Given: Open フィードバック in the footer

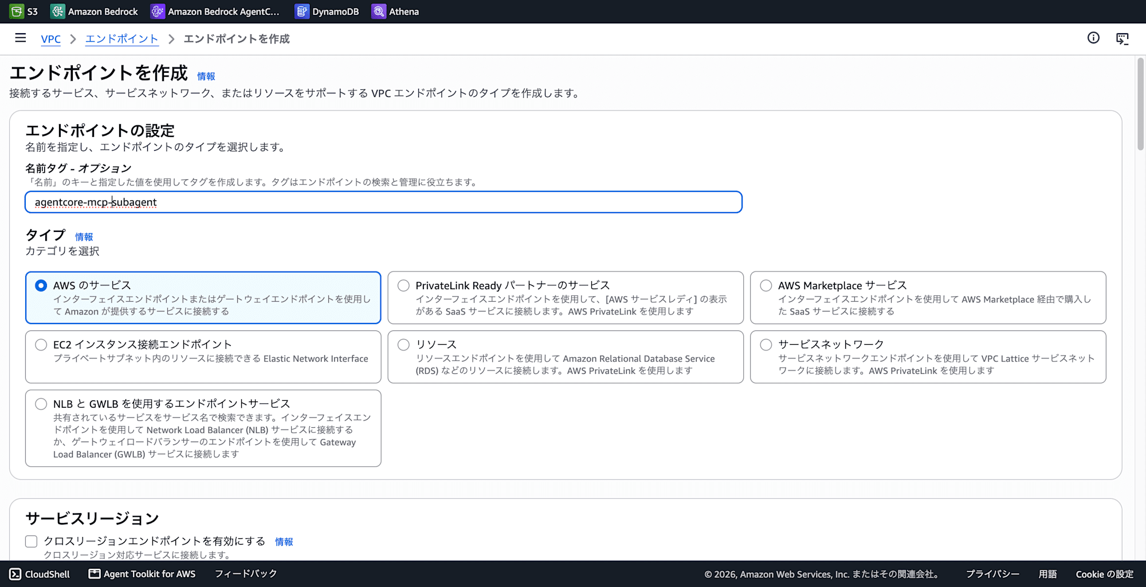Looking at the screenshot, I should click(246, 574).
